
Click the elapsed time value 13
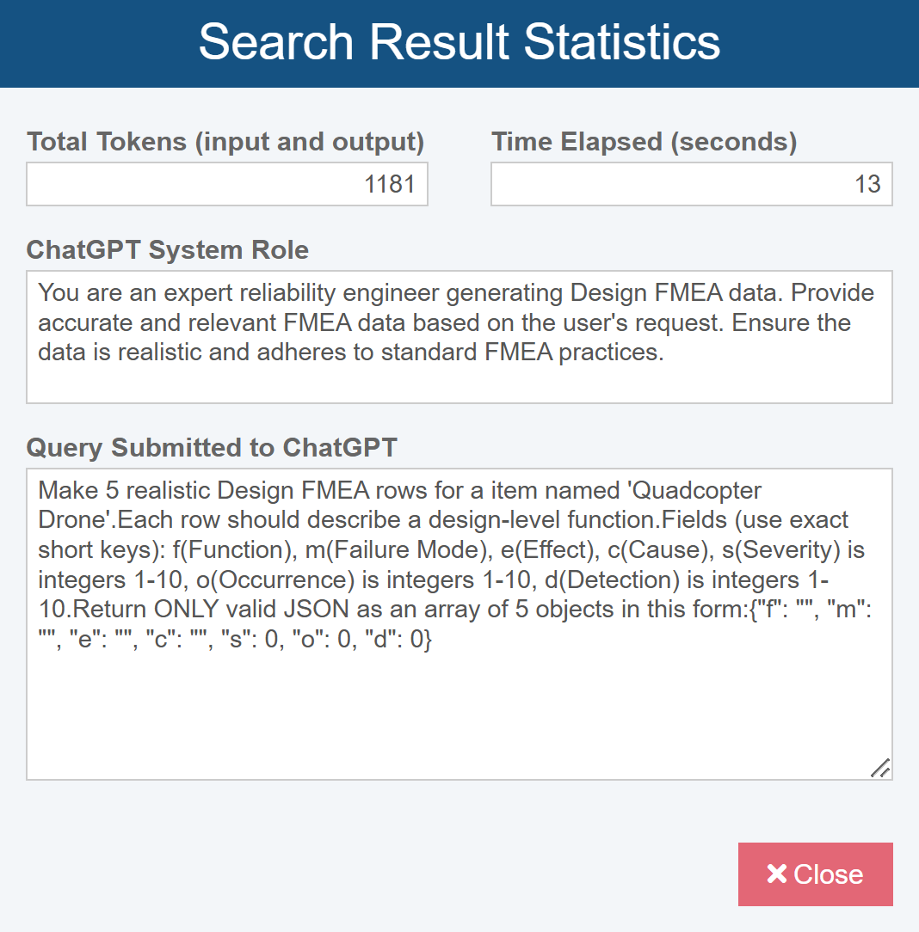coord(867,184)
